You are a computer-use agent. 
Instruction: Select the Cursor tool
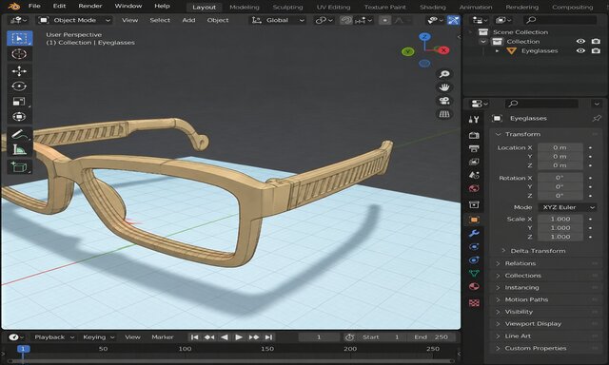coord(19,54)
